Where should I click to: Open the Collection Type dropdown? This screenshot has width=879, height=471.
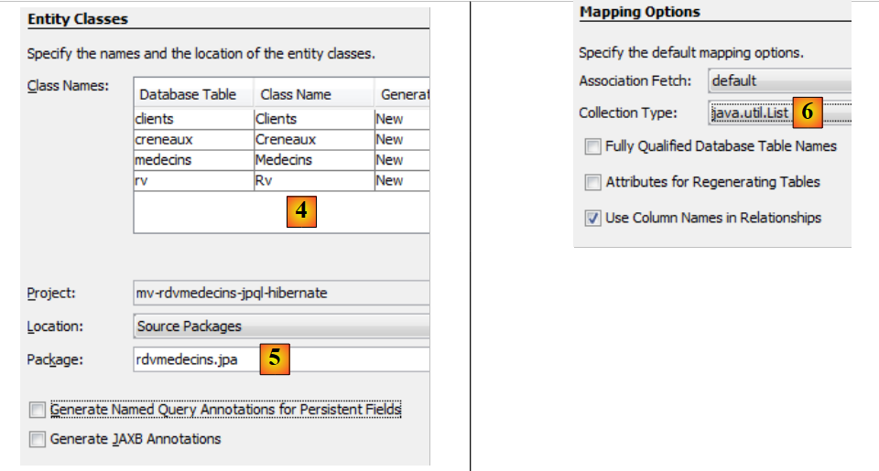[778, 112]
